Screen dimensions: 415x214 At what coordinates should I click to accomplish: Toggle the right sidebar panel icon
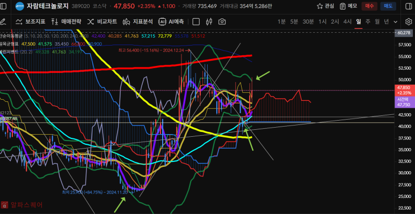(408, 6)
